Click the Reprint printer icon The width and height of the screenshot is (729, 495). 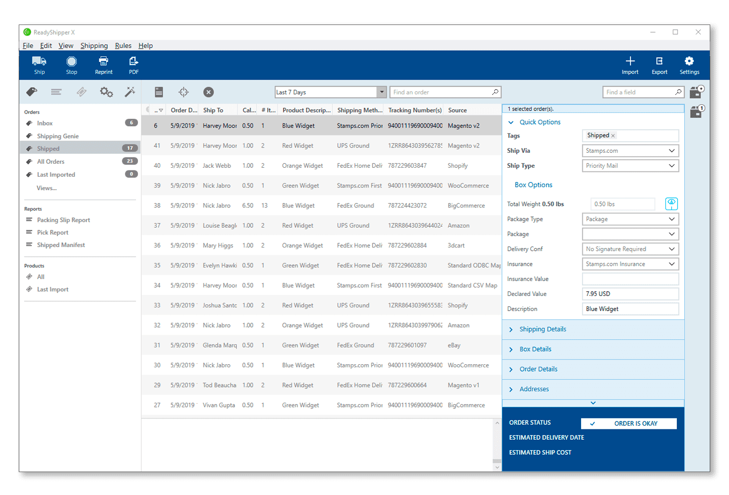point(104,61)
